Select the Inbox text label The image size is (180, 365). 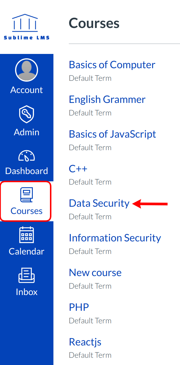26,292
